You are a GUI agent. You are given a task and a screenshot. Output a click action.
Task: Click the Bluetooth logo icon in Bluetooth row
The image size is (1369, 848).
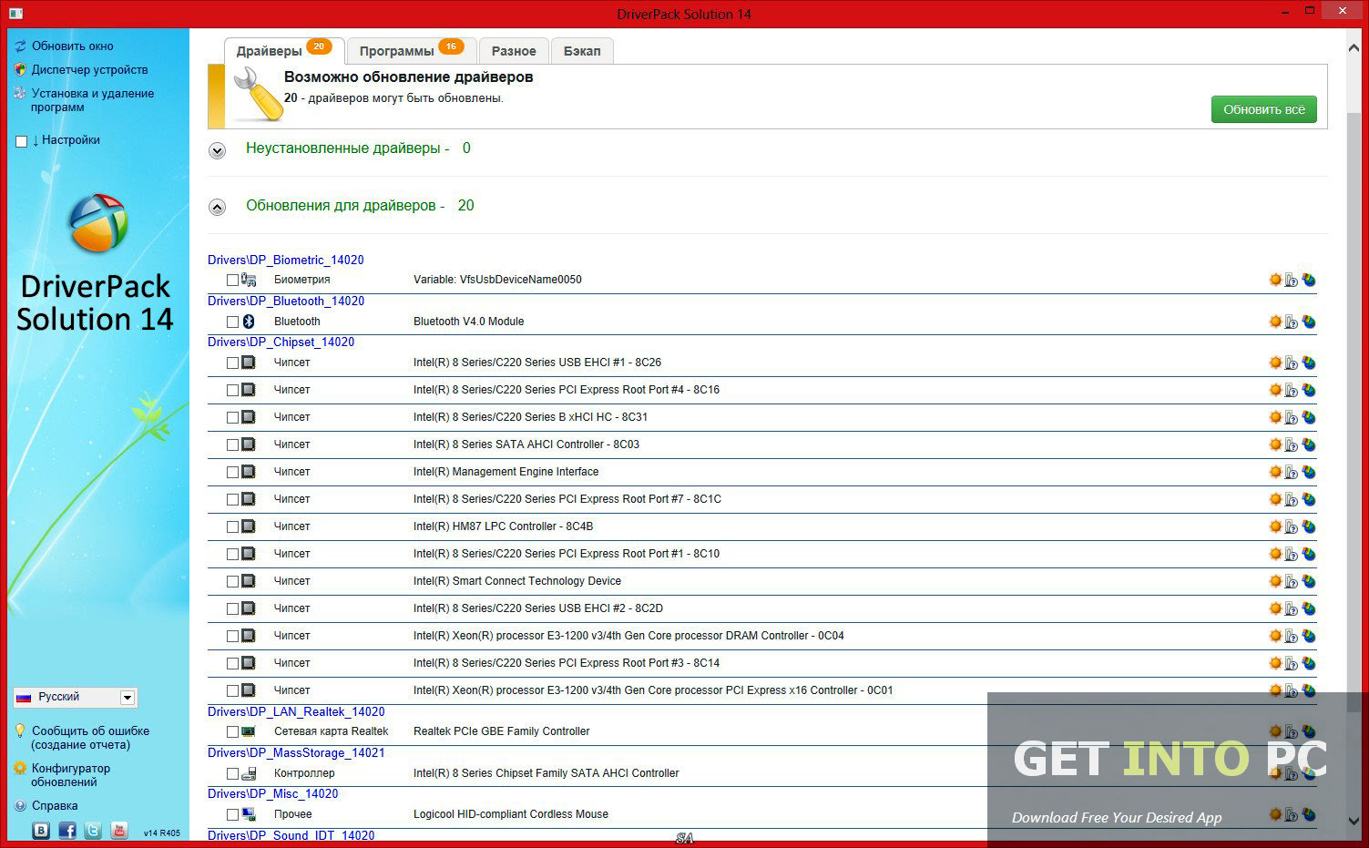tap(249, 322)
